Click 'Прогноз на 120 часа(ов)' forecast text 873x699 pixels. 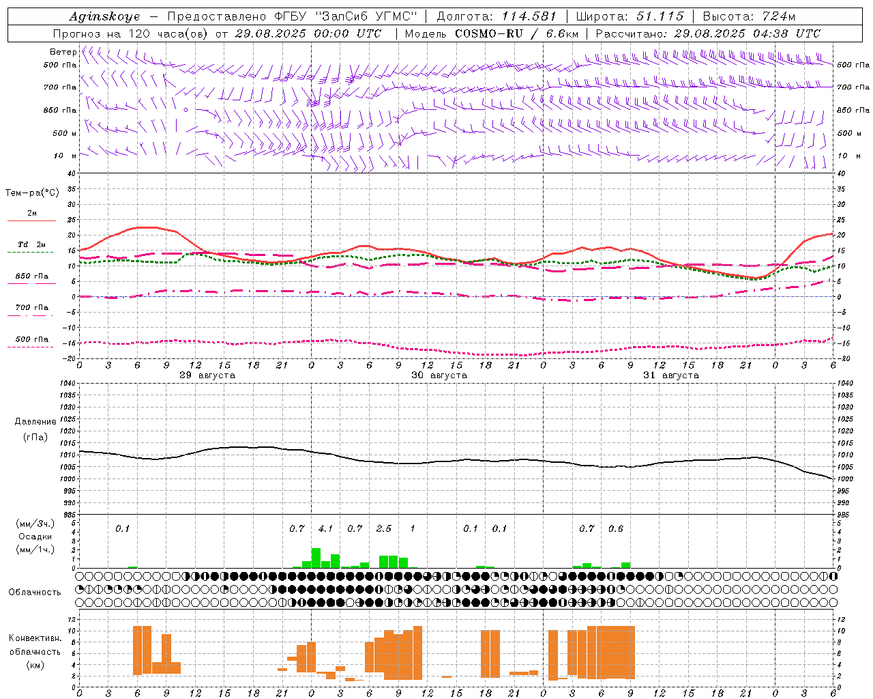tap(131, 33)
